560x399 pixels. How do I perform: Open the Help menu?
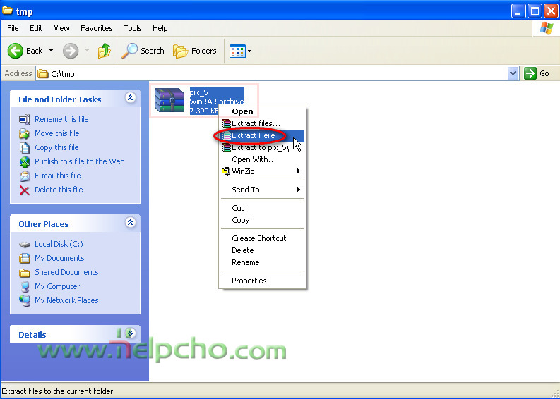click(x=160, y=28)
